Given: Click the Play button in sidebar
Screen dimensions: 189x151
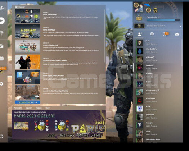Looking at the screenshot, I should [2, 21].
